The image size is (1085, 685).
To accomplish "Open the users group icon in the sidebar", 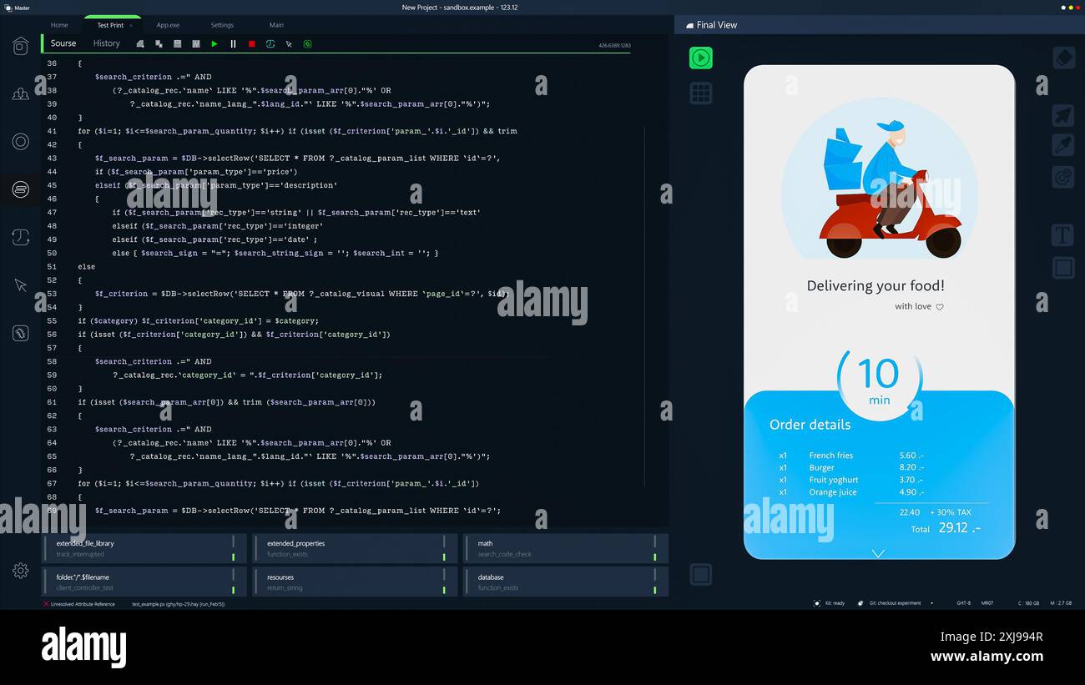I will [21, 93].
